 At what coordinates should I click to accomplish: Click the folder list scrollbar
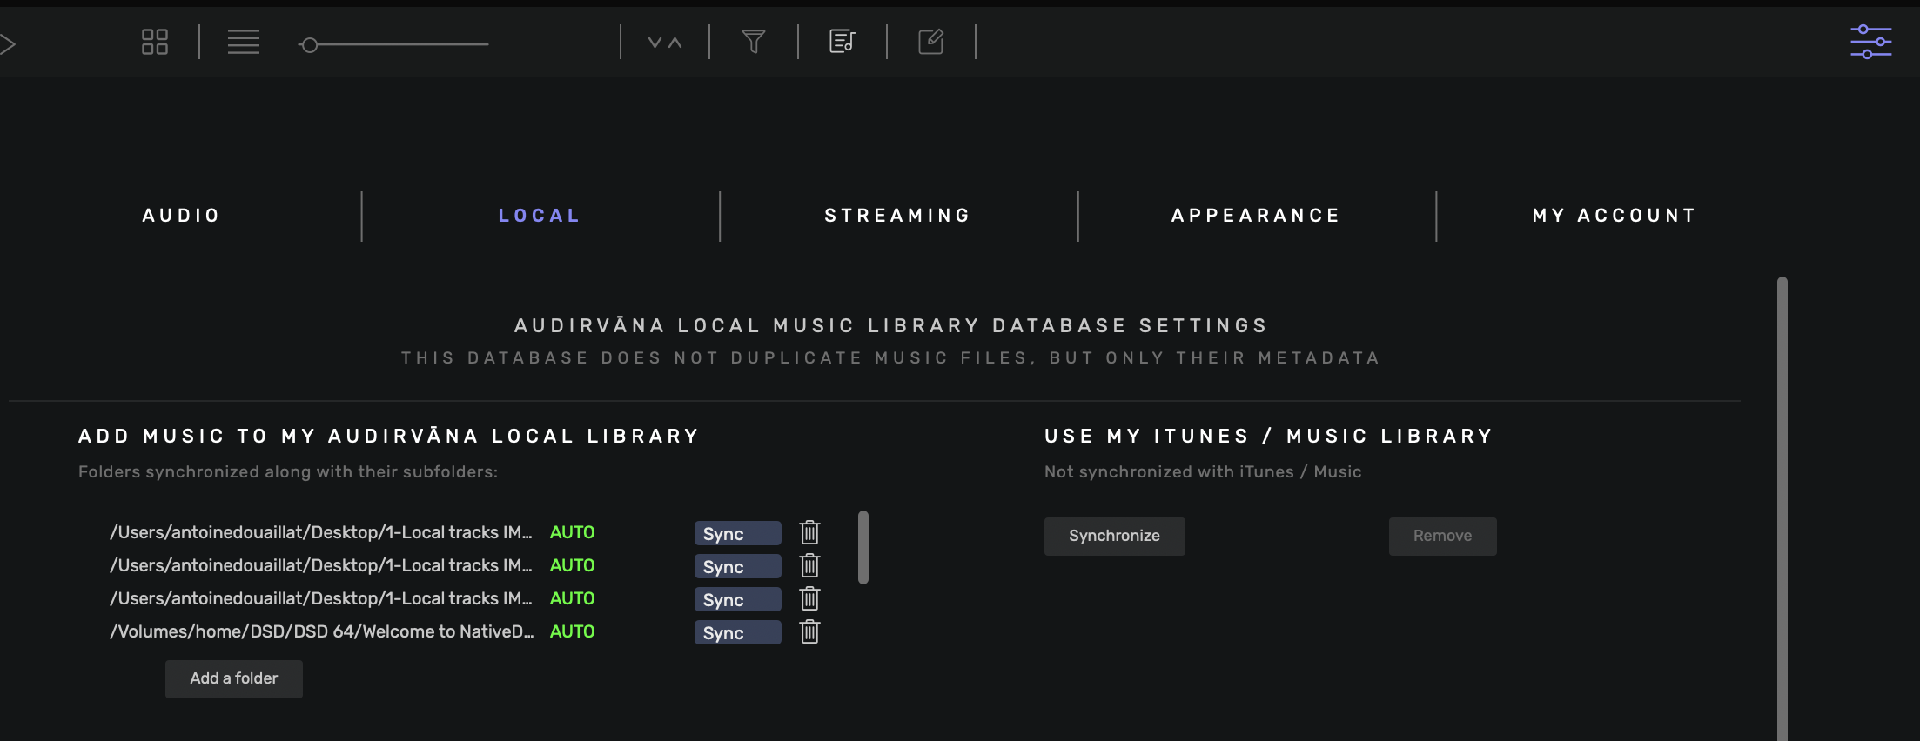pyautogui.click(x=863, y=547)
